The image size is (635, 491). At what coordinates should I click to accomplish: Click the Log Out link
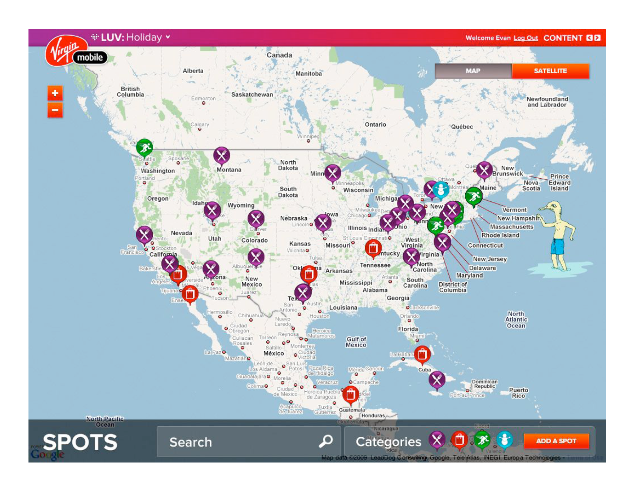526,38
